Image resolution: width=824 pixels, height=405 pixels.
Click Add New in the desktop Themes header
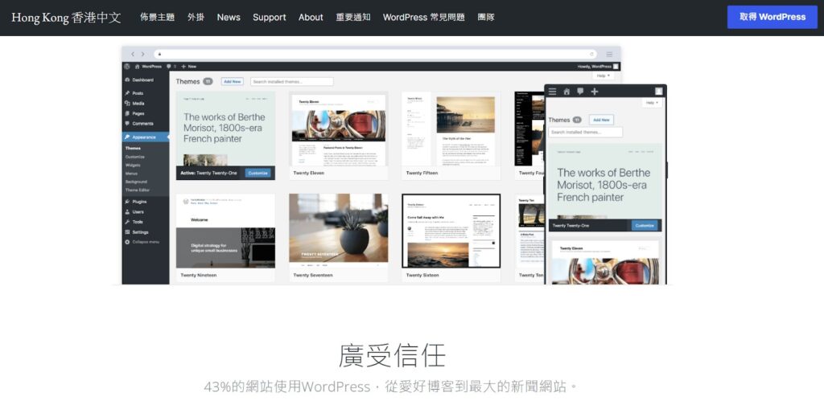(x=233, y=81)
